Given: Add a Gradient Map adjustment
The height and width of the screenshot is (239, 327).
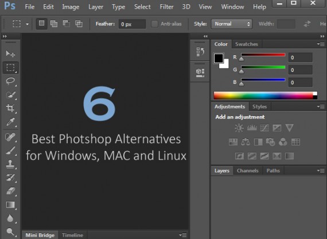Looking at the screenshot, I should tap(290, 156).
